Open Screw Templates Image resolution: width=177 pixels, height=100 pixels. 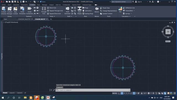pos(22,11)
